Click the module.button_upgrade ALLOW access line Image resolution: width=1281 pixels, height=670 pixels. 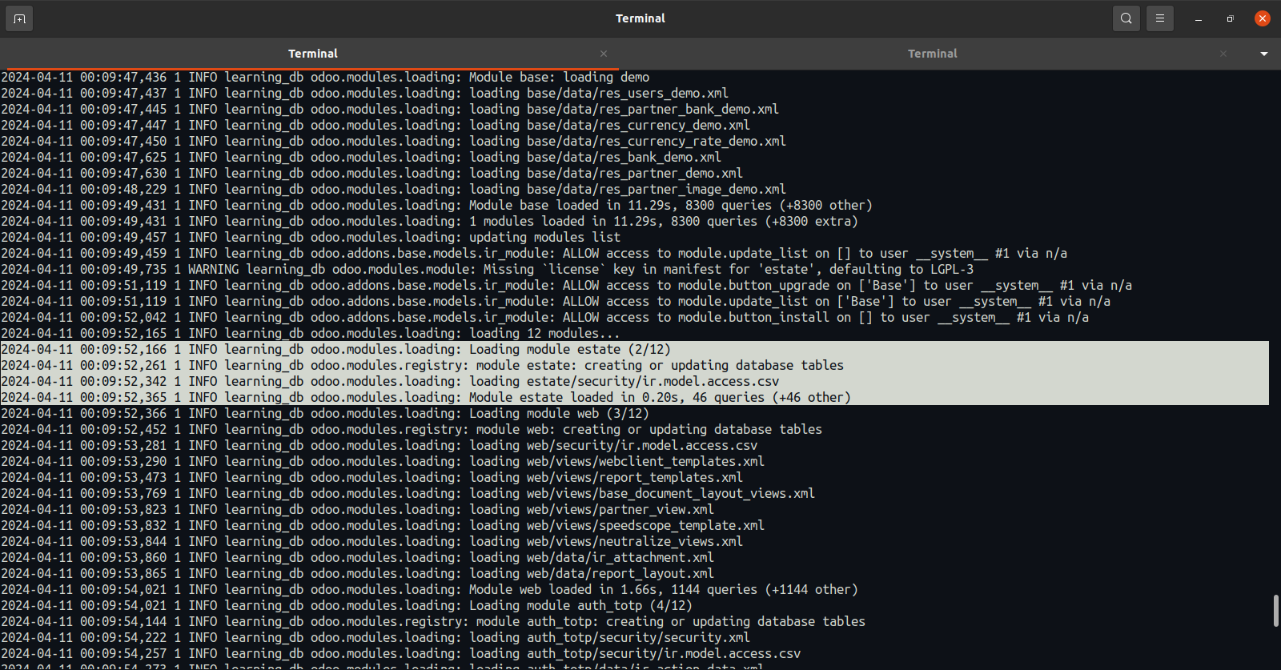566,286
